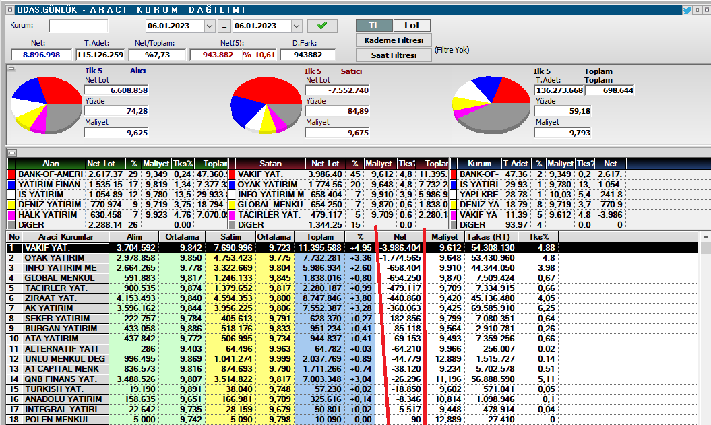Click the Ilk 5 Toplam pie chart

[491, 105]
